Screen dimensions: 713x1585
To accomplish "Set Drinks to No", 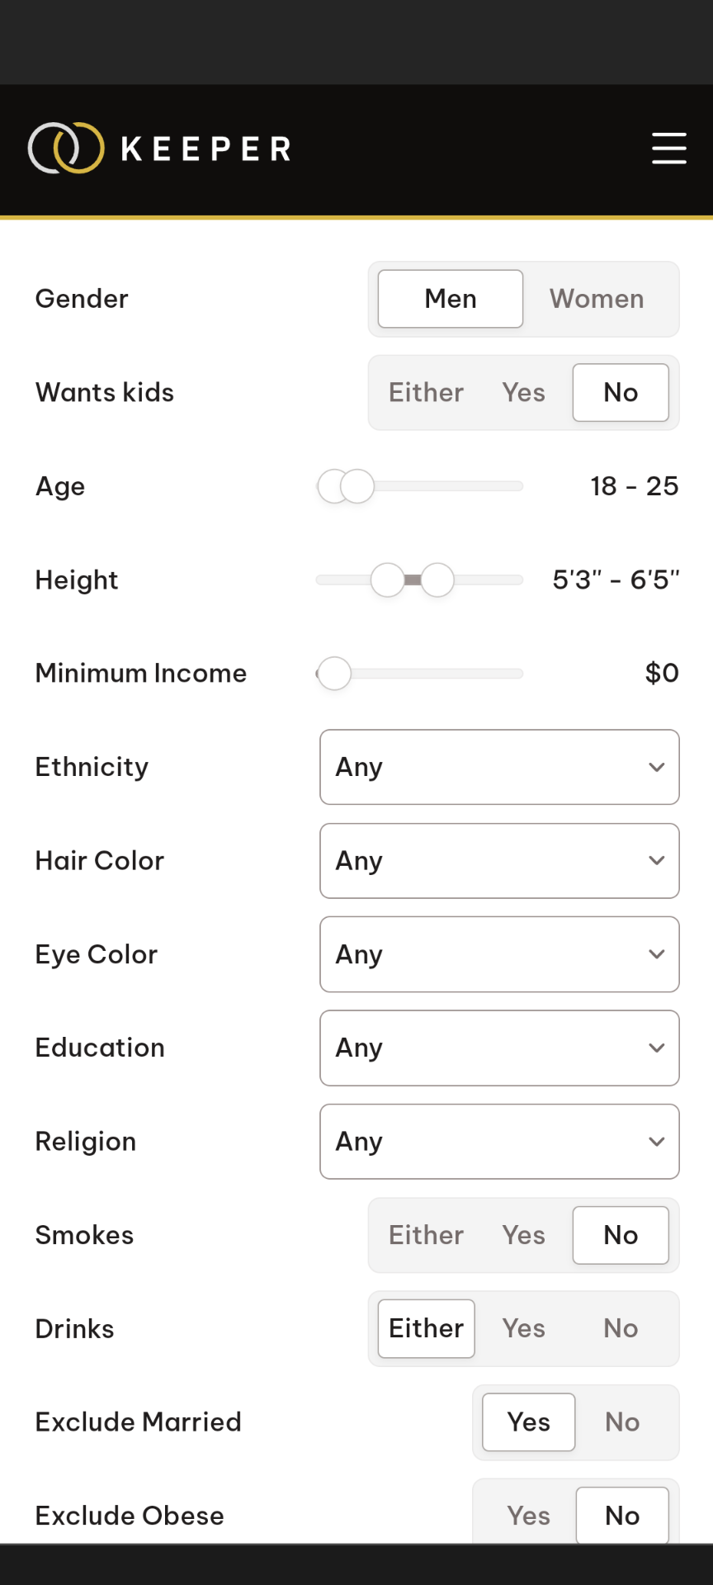I will (621, 1328).
